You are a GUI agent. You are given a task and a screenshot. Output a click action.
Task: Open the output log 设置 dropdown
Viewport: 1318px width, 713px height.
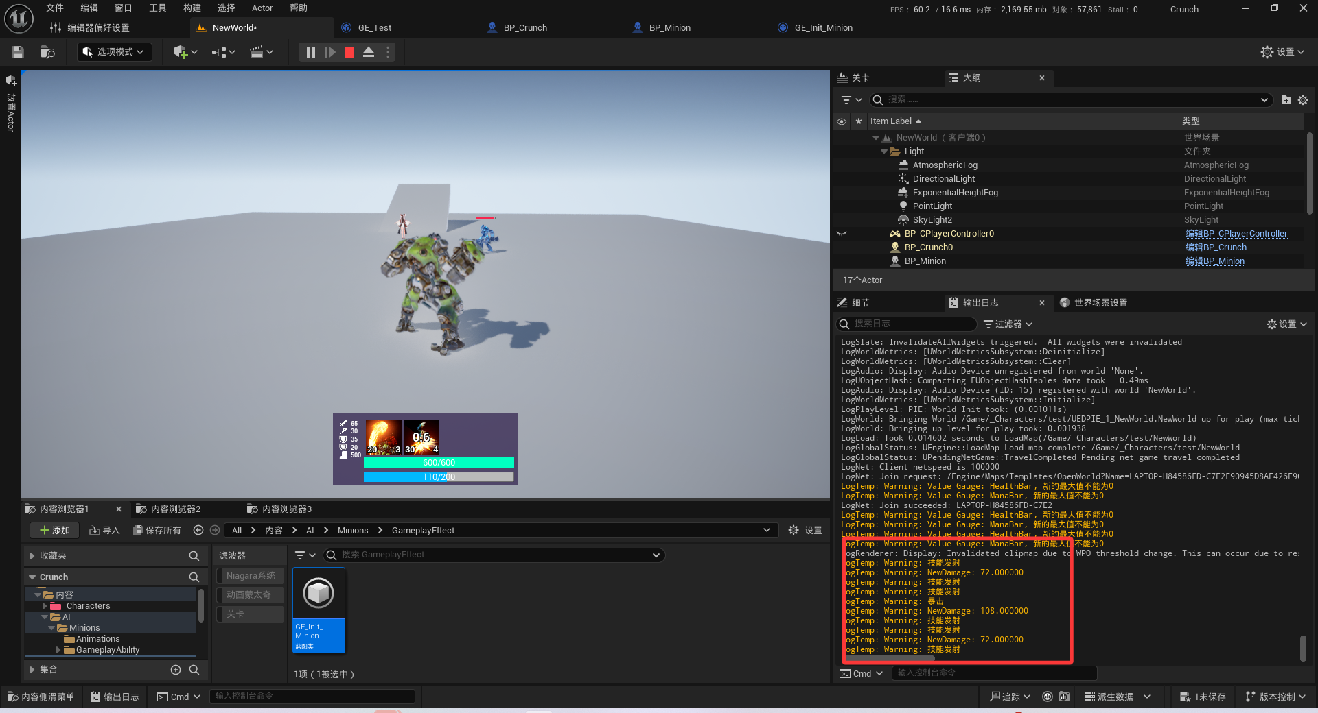(x=1286, y=324)
